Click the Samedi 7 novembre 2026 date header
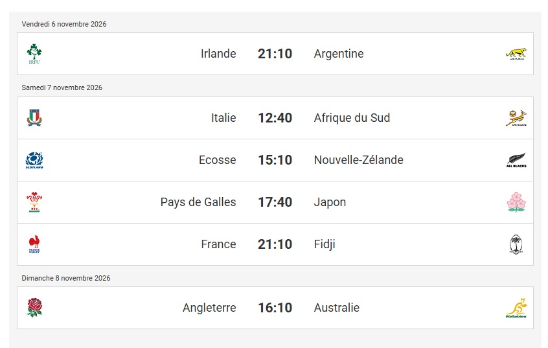 click(62, 87)
